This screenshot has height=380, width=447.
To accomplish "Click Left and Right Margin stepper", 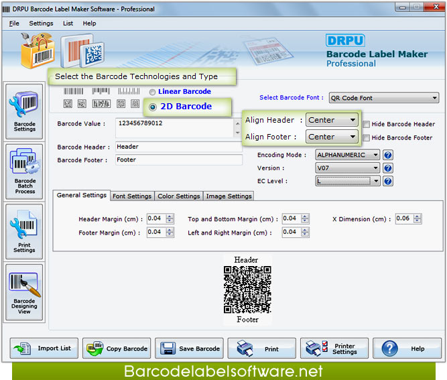I will (x=305, y=233).
